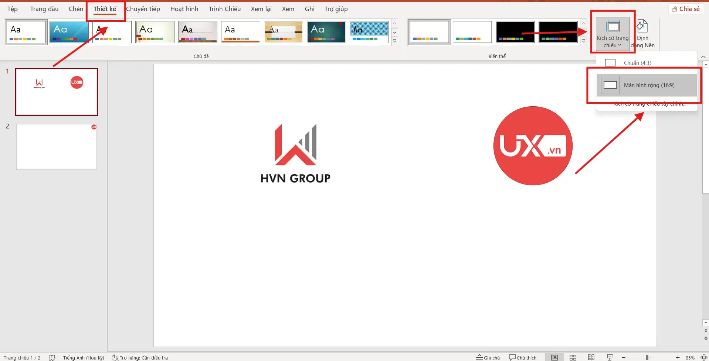Apply the blue gradient theme thumbnail
This screenshot has height=361, width=709.
pos(69,32)
